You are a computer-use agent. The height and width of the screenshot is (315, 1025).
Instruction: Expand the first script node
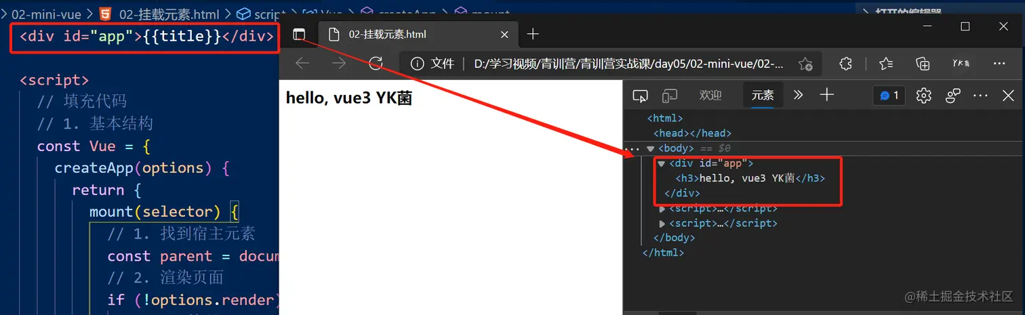[x=662, y=209]
